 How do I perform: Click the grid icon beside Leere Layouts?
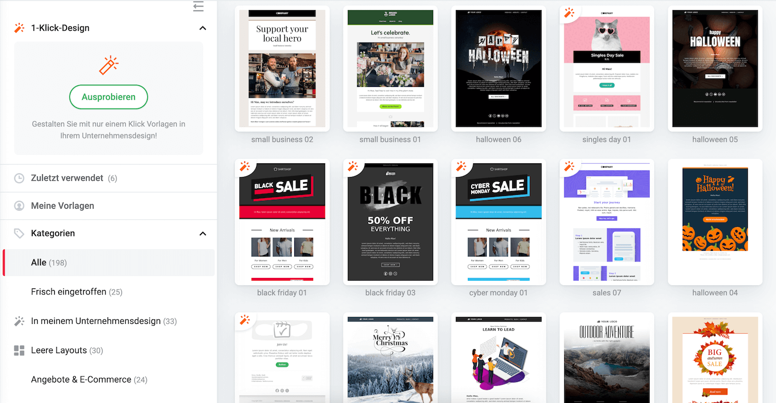pyautogui.click(x=19, y=350)
